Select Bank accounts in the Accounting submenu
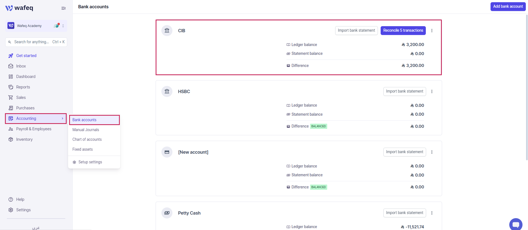 click(94, 120)
